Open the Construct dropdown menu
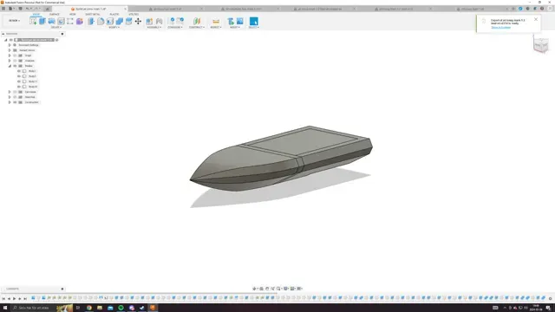 coord(197,27)
